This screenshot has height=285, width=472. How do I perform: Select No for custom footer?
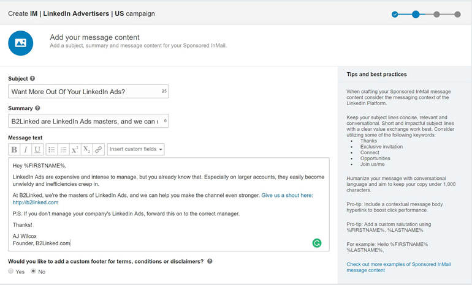pyautogui.click(x=34, y=271)
